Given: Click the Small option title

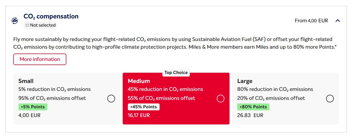Looking at the screenshot, I should click(26, 81).
